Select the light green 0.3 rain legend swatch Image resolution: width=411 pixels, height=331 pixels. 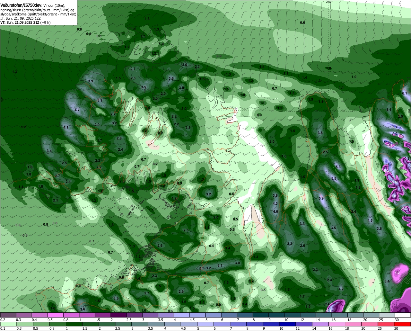25,324
